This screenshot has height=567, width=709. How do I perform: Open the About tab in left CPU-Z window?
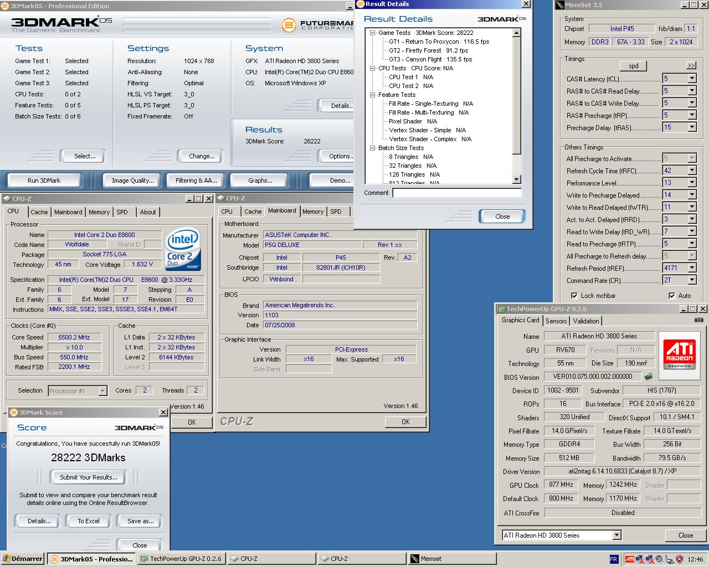pyautogui.click(x=148, y=212)
